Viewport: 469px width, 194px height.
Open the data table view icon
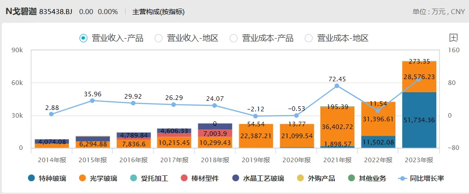(x=454, y=38)
